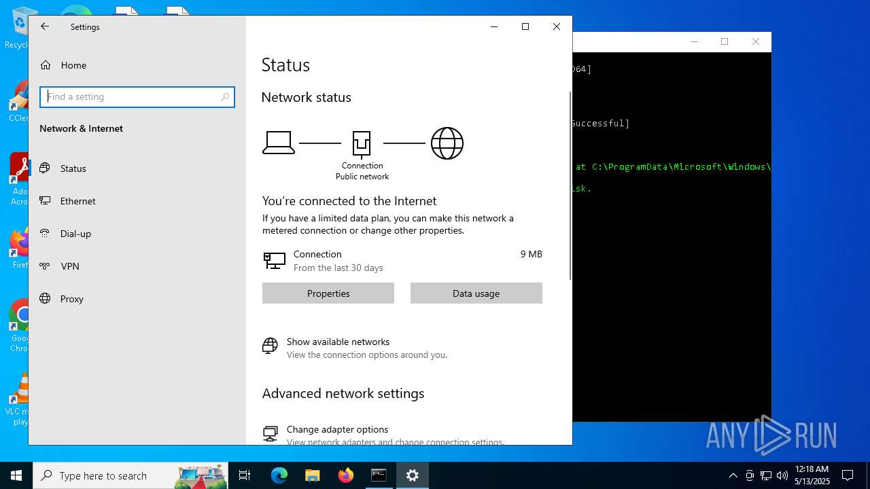Click the search magnifier icon in Find a setting
Screen dimensions: 870x489
tap(225, 97)
